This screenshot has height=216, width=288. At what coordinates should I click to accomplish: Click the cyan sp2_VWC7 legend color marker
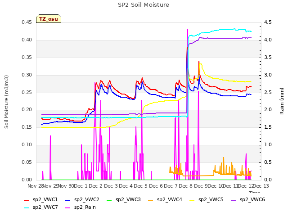point(27,208)
